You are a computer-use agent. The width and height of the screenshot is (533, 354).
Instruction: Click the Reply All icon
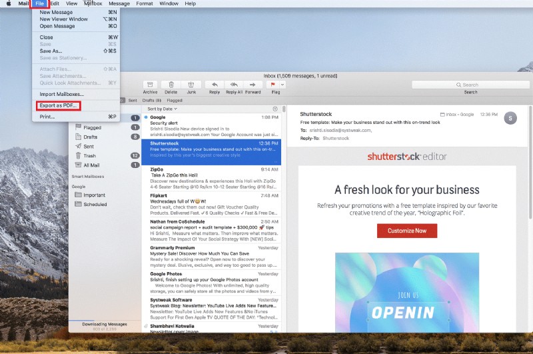pos(234,85)
